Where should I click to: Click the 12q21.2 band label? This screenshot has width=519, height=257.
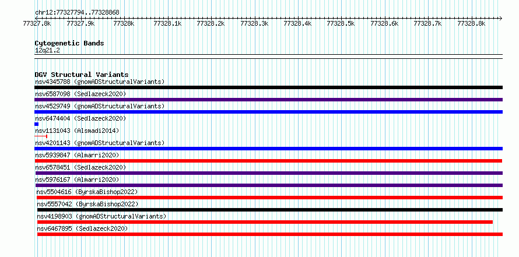(x=47, y=51)
